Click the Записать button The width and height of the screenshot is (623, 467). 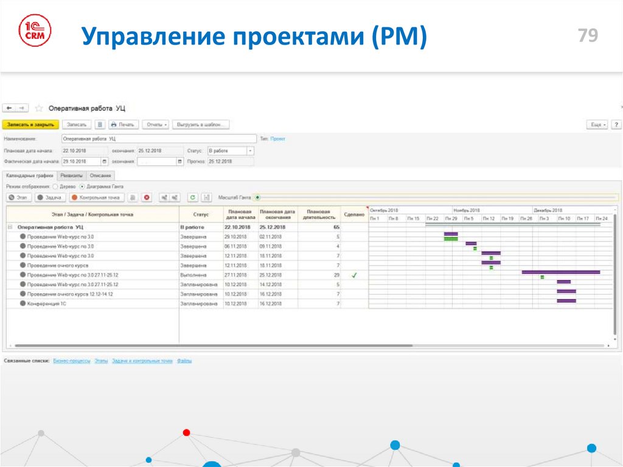pos(77,124)
